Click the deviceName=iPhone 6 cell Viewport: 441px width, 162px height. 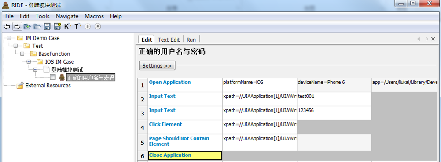334,85
